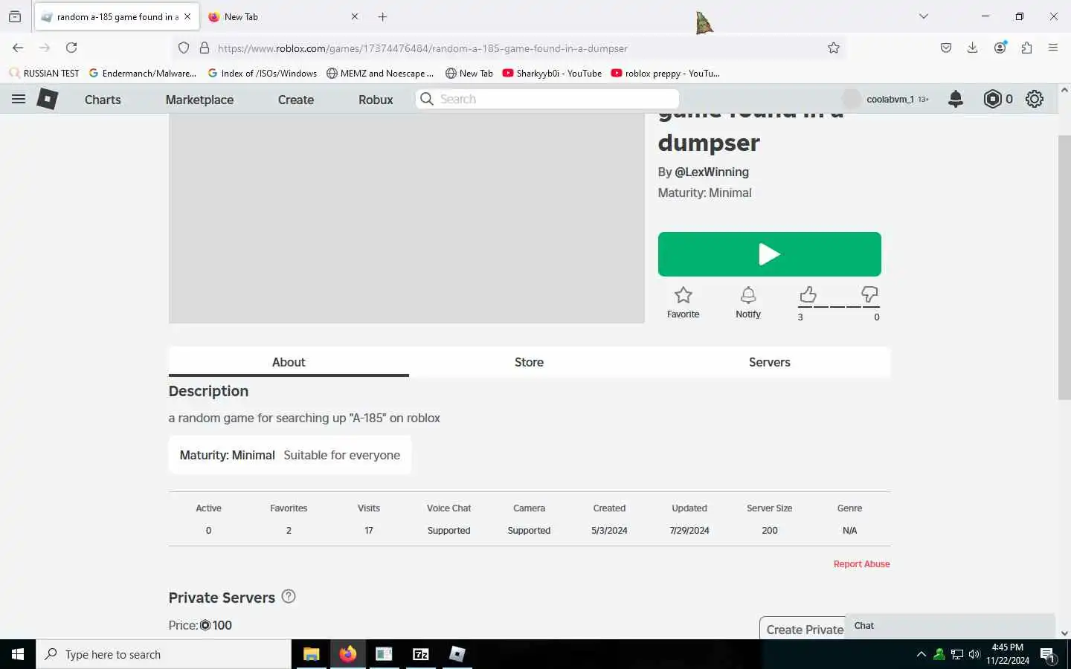Open the Roblox hamburger navigation menu
Viewport: 1071px width, 669px height.
pos(19,99)
